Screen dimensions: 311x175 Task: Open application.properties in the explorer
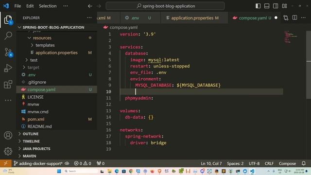tap(56, 52)
